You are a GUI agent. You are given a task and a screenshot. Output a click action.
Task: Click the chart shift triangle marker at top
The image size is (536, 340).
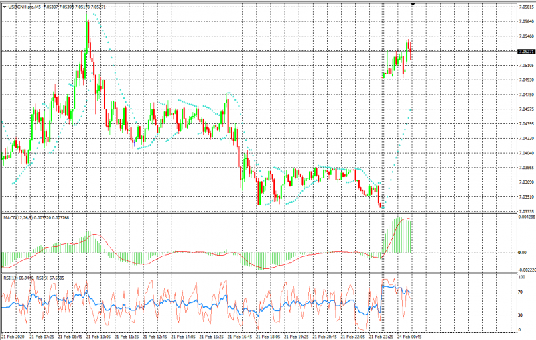[x=413, y=5]
